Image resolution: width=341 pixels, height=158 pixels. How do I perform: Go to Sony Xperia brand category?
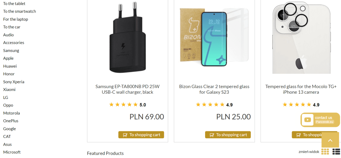pyautogui.click(x=14, y=82)
